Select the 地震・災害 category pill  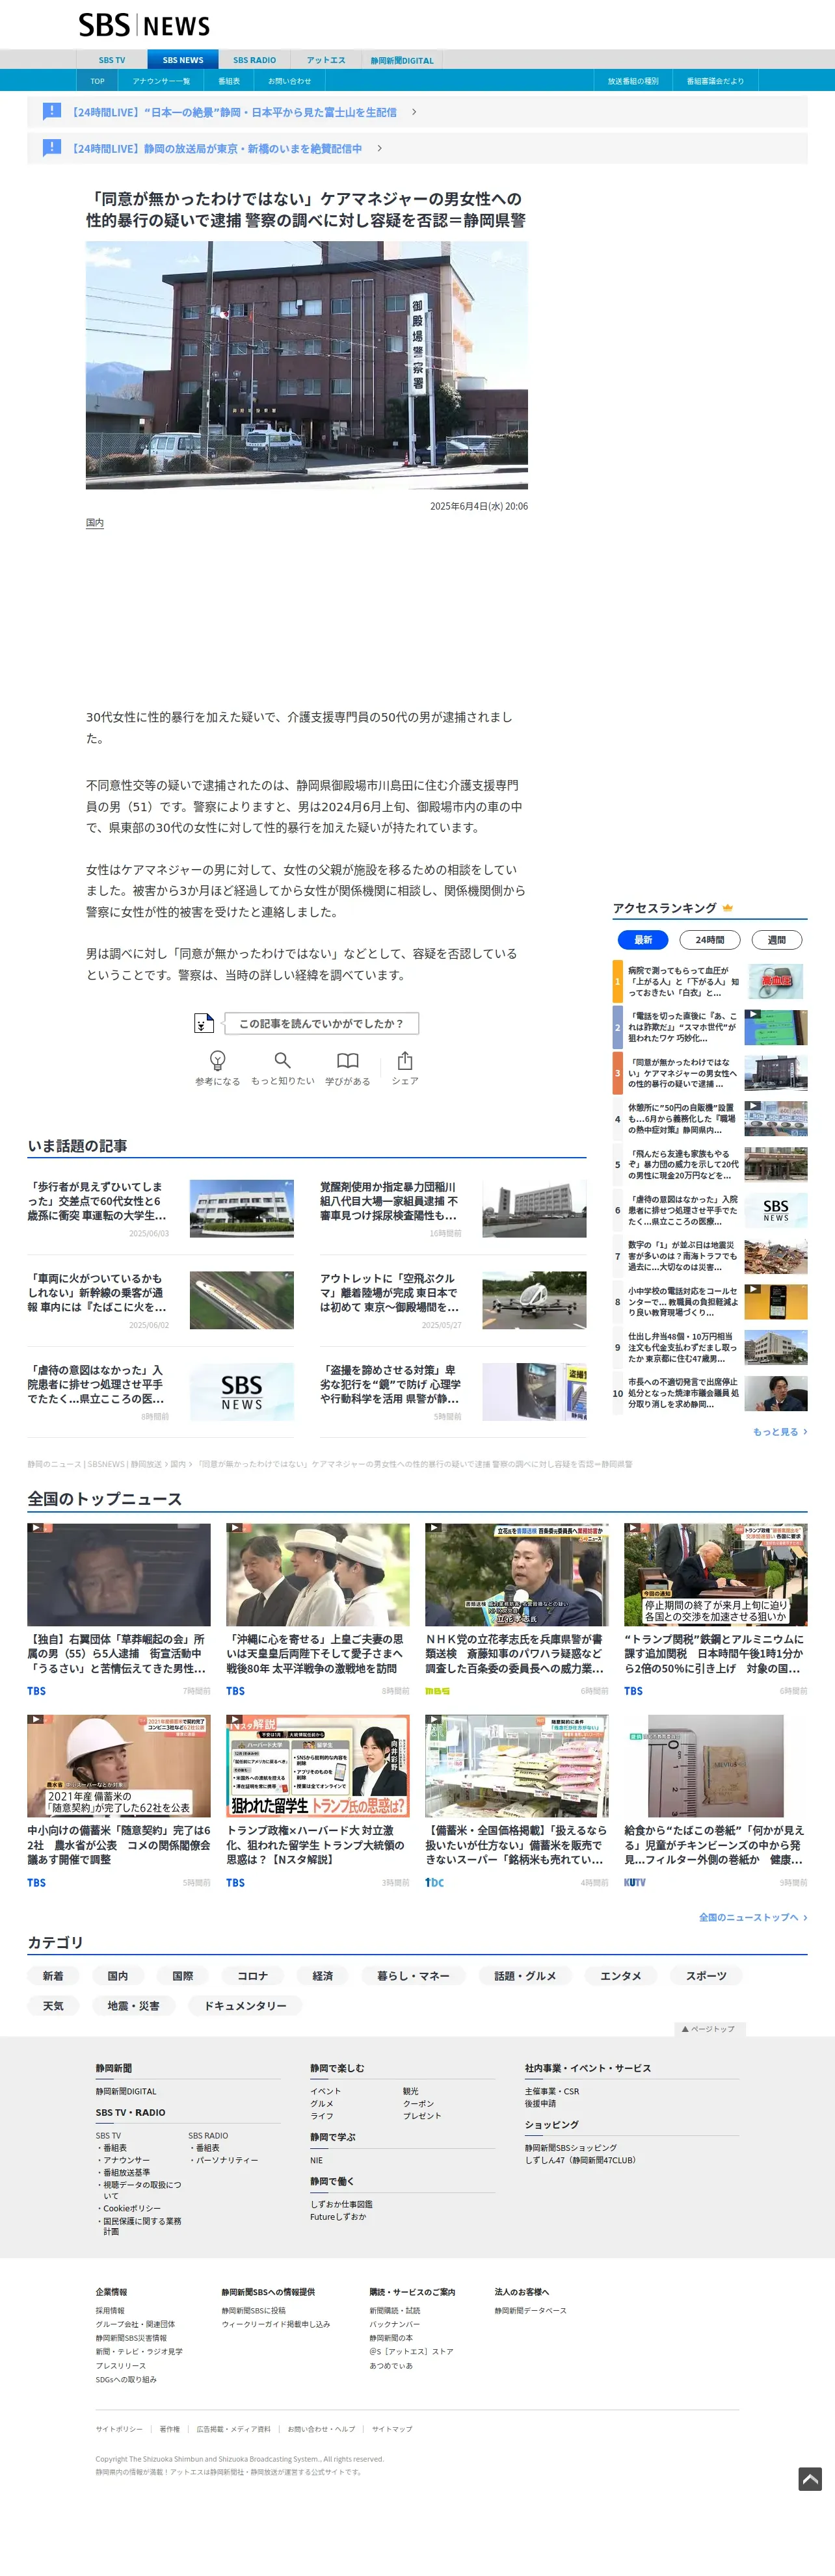coord(133,2005)
